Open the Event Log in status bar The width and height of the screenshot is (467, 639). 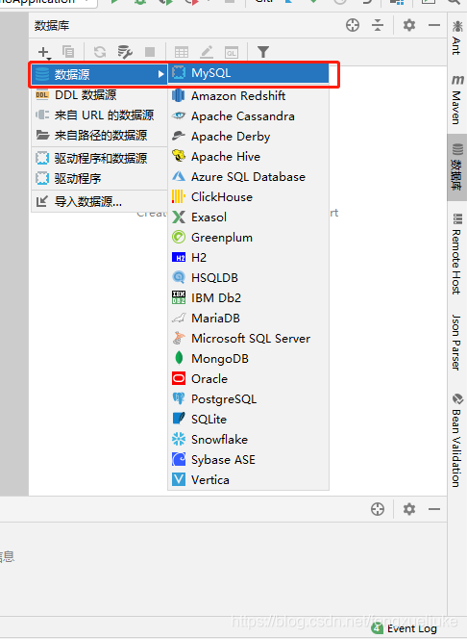(x=406, y=628)
